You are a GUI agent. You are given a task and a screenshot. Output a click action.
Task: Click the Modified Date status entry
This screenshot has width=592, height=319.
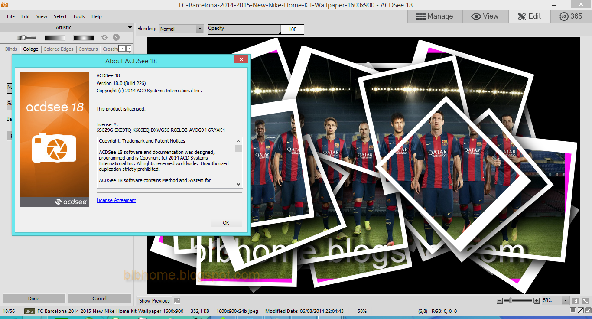click(304, 311)
